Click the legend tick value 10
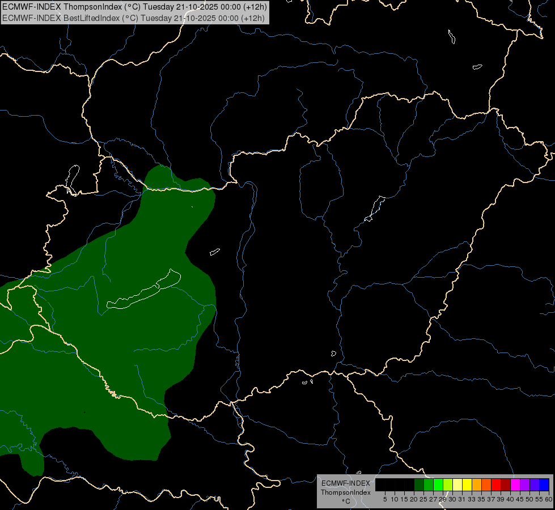555x510 pixels. 395,499
